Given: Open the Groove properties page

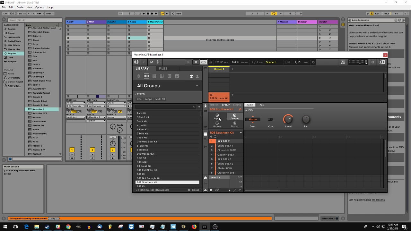Looking at the screenshot, I should click(217, 124).
